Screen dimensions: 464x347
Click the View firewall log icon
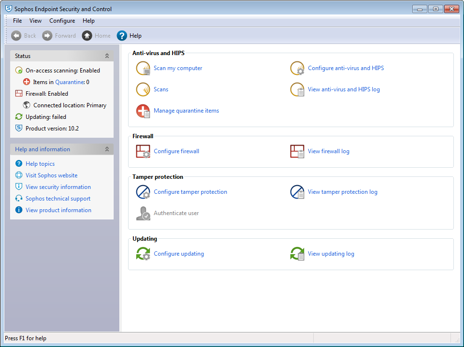297,152
